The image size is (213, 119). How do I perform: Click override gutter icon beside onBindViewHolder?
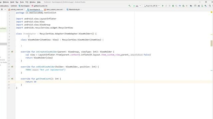(x=12, y=67)
